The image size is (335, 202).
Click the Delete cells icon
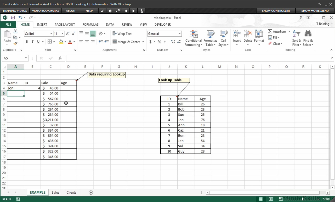[248, 34]
